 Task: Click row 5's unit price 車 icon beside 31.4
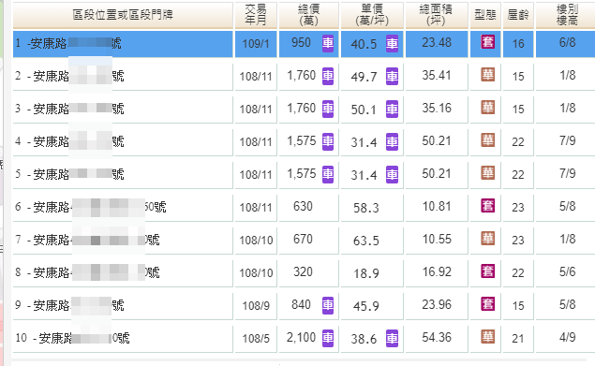(392, 174)
